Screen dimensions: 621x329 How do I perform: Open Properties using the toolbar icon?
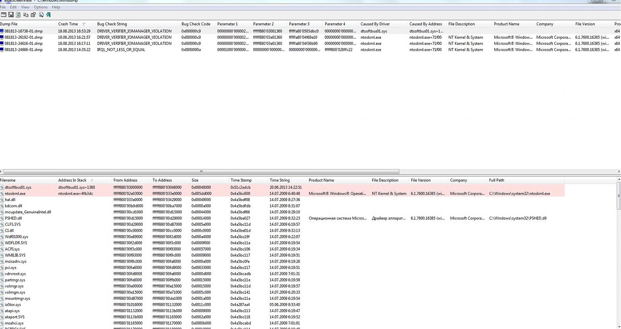coord(33,15)
